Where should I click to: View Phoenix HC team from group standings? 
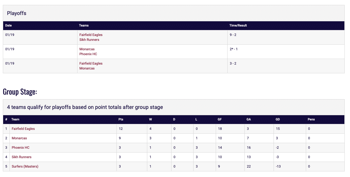[20, 148]
